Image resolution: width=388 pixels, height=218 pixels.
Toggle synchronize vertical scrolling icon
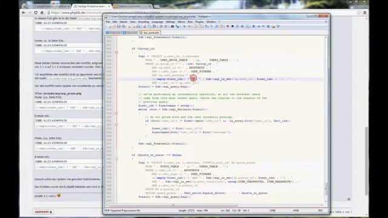click(195, 26)
